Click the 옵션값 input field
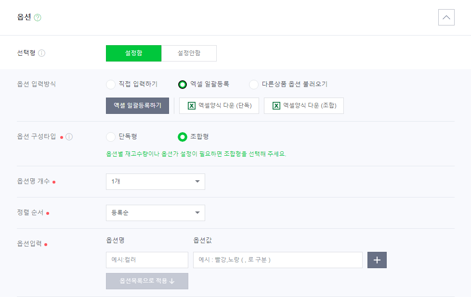The height and width of the screenshot is (297, 471). (278, 260)
